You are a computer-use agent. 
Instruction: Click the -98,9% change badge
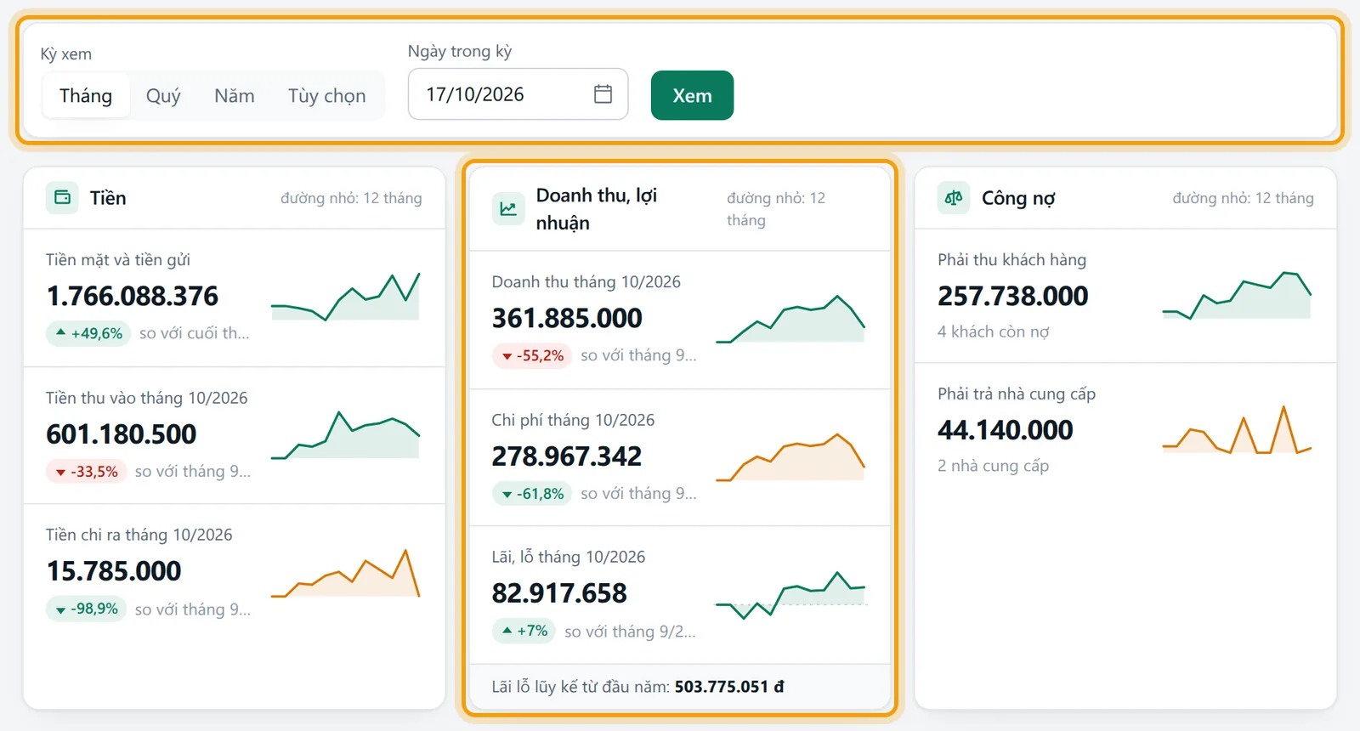86,609
